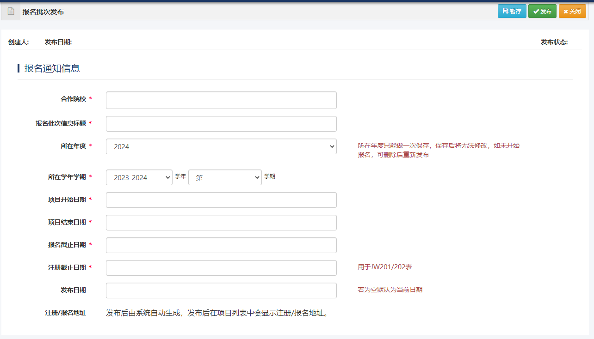The height and width of the screenshot is (339, 594).
Task: Open the 学期 dropdown showing 第一
Action: point(225,177)
